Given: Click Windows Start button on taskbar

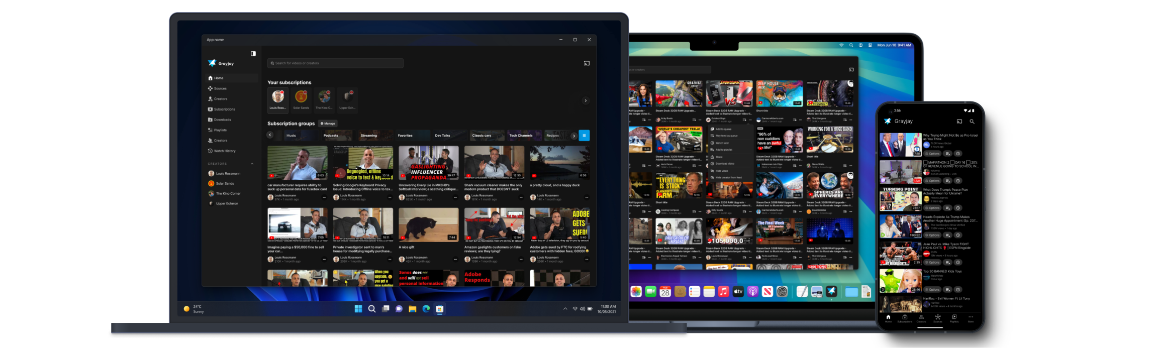Looking at the screenshot, I should click(x=358, y=309).
